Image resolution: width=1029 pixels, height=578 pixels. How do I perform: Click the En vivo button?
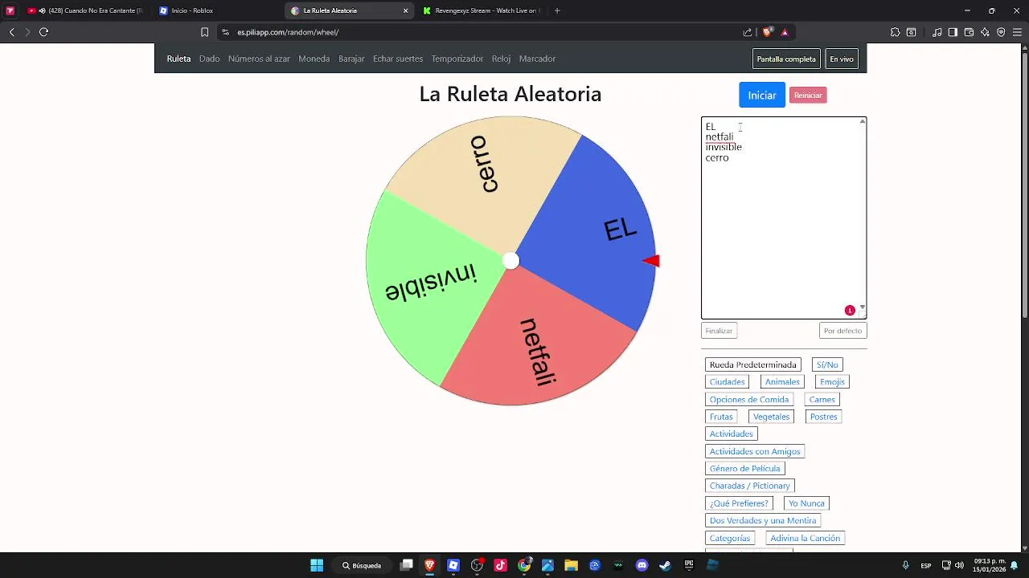(x=842, y=59)
